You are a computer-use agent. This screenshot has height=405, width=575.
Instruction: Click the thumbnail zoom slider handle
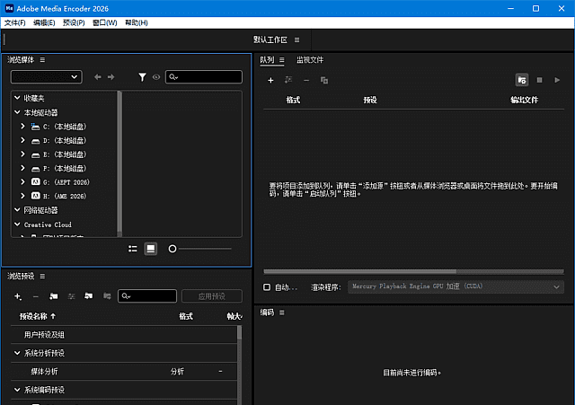tap(172, 249)
